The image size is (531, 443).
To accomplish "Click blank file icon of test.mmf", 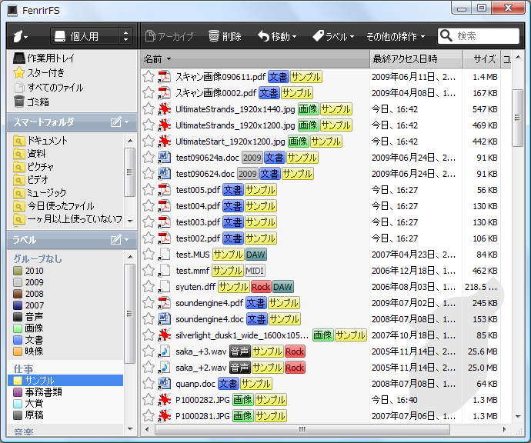I will click(164, 271).
